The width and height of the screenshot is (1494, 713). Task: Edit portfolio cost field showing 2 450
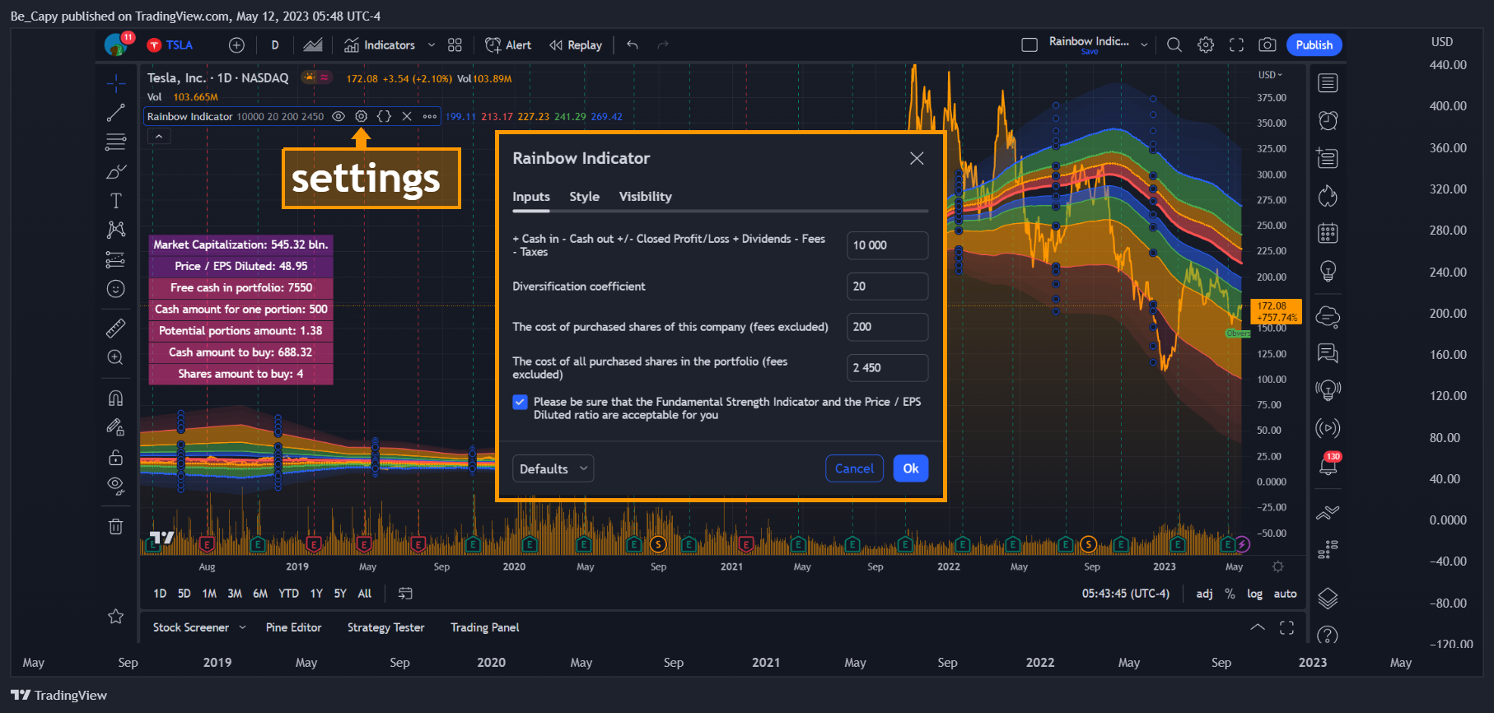[x=887, y=368]
